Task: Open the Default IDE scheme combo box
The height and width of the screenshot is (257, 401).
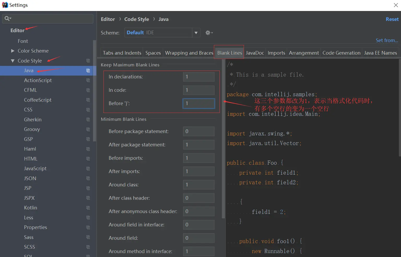Action: click(x=162, y=33)
